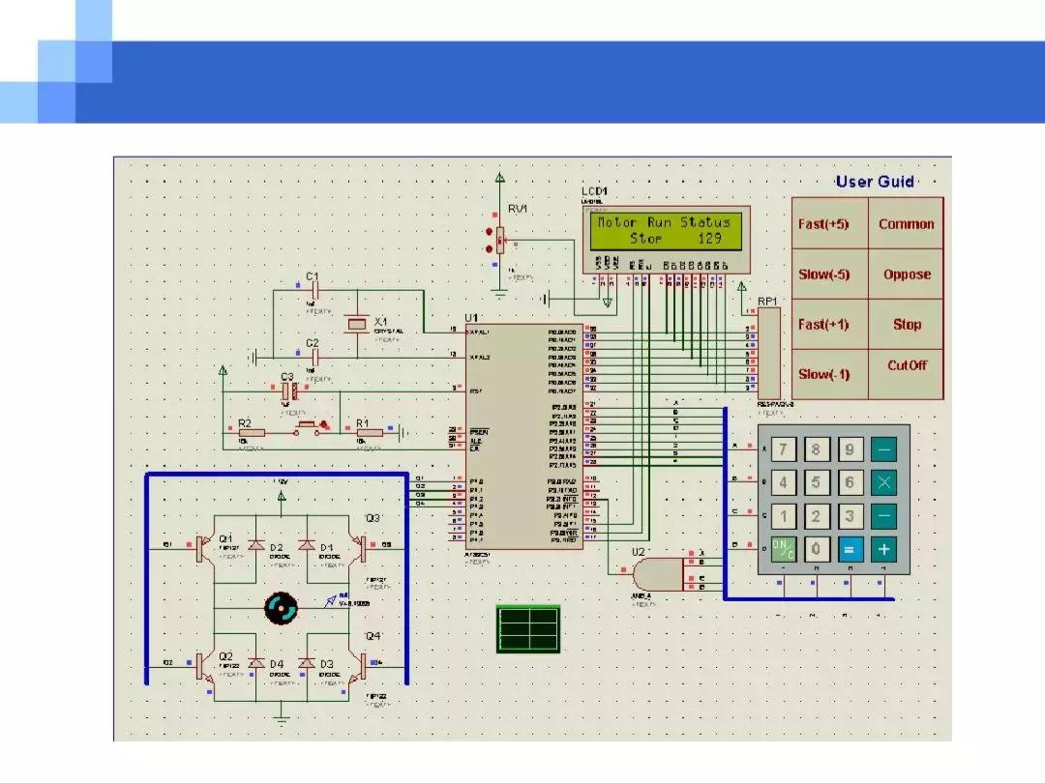The height and width of the screenshot is (783, 1045).
Task: Click the keypad 7 key
Action: tap(783, 449)
